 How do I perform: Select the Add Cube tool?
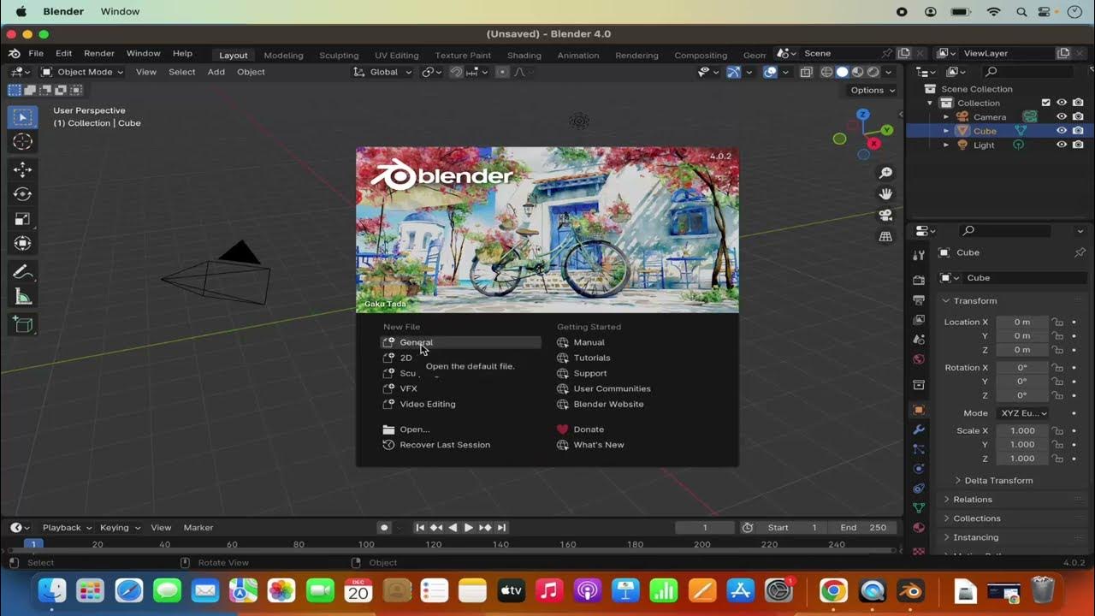pyautogui.click(x=22, y=325)
